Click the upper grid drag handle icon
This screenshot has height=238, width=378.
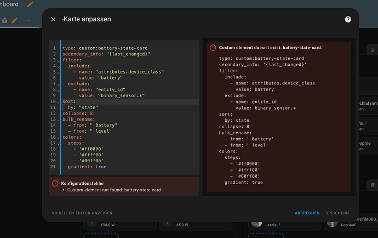[x=372, y=49]
